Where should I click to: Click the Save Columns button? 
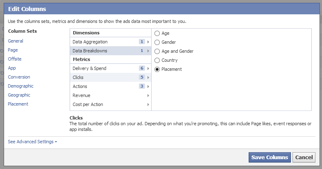pos(270,157)
